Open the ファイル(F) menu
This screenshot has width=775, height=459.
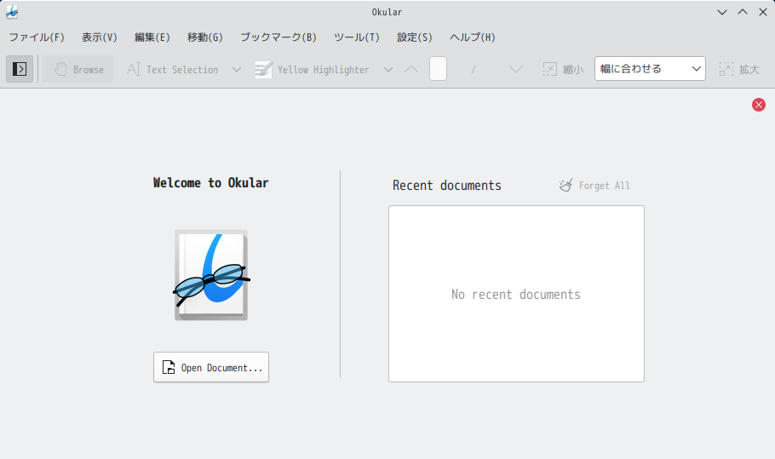[37, 37]
